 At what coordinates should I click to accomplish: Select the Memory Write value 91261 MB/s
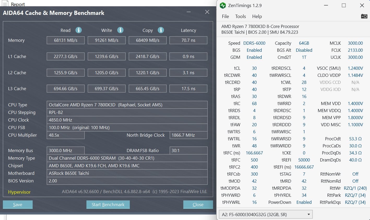coord(107,40)
